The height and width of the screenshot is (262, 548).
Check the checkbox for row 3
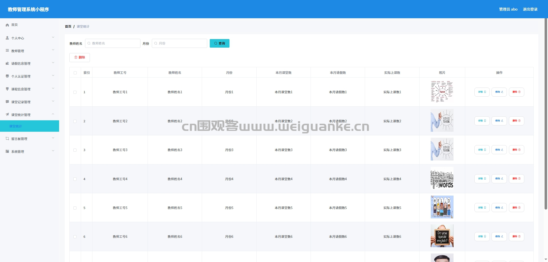pyautogui.click(x=75, y=150)
